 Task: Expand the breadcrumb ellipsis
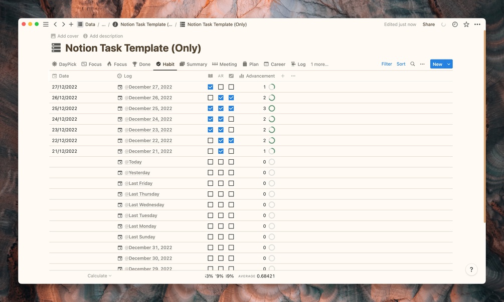[x=103, y=25]
